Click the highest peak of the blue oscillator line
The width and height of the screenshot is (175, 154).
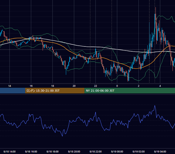click(155, 105)
